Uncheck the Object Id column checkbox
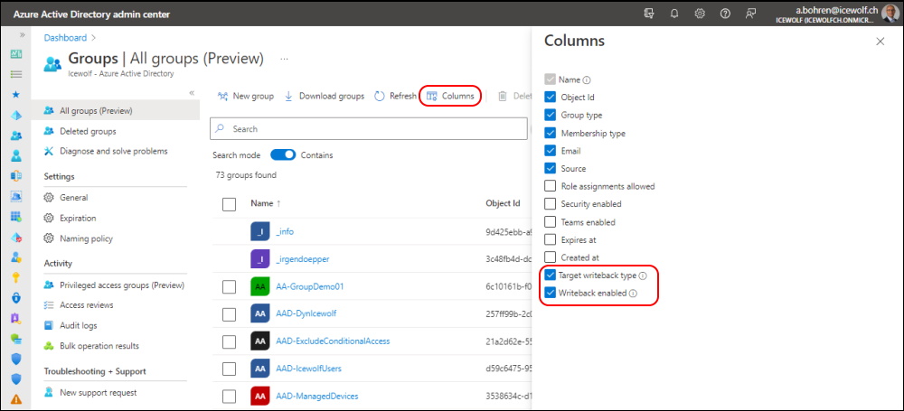The image size is (904, 411). click(551, 98)
